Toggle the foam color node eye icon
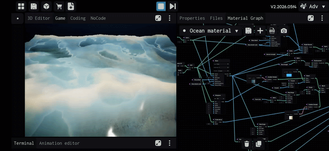Screen dimensions: 329x151 (298, 112)
